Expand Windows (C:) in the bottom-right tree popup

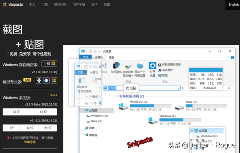tap(193, 136)
